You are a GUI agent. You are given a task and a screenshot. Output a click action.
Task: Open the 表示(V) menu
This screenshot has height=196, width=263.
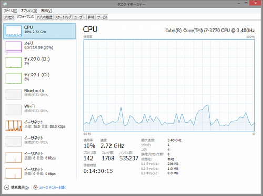(46, 11)
